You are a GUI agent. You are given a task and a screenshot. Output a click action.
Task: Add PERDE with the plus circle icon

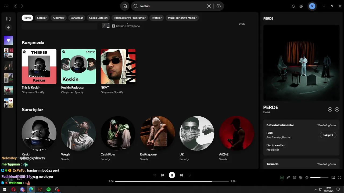(337, 109)
